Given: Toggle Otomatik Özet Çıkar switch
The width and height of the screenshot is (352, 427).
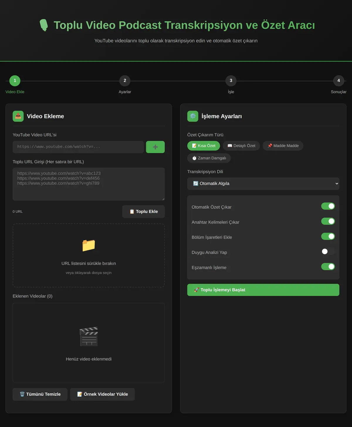Looking at the screenshot, I should point(328,206).
